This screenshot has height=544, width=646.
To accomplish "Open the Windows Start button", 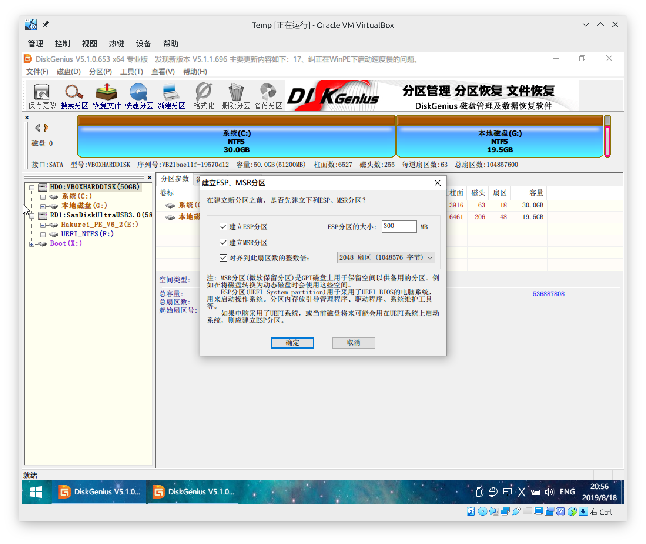I will (36, 492).
